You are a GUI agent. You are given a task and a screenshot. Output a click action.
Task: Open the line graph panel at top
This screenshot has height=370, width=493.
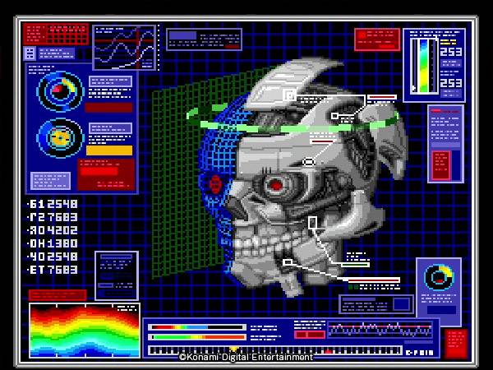point(124,47)
